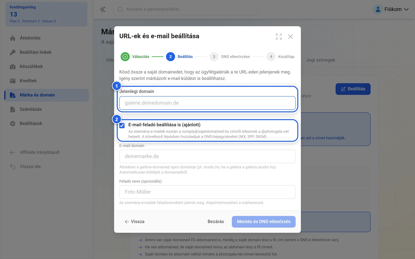
Task: Expand the Fiókom account dropdown arrow
Action: 406,9
